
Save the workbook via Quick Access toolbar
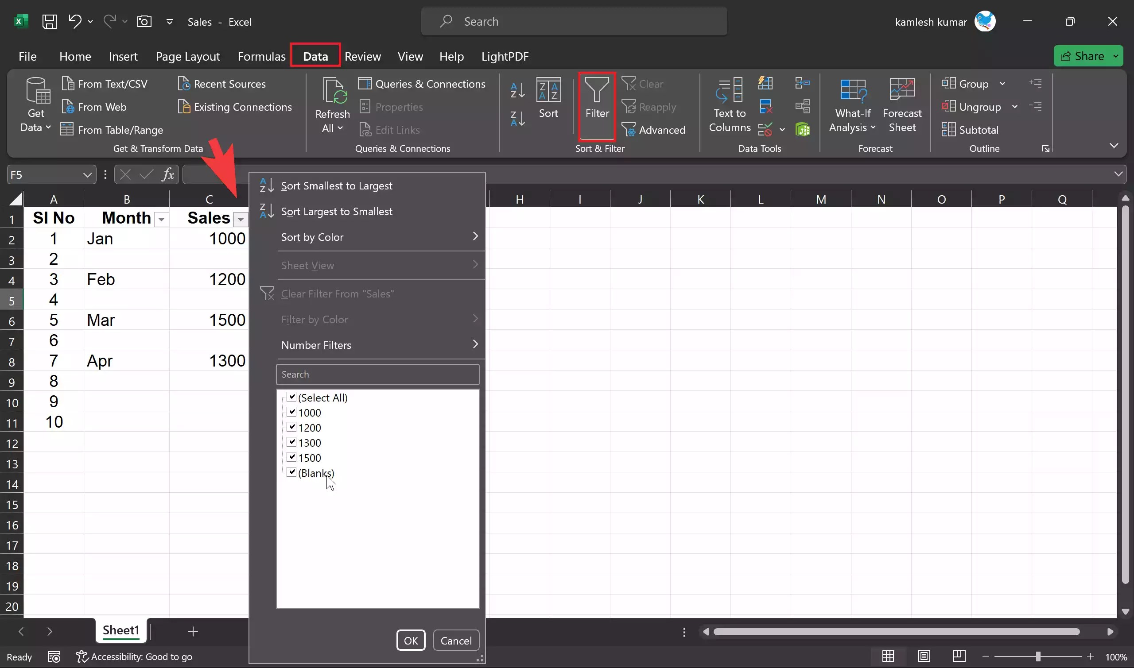(x=50, y=21)
